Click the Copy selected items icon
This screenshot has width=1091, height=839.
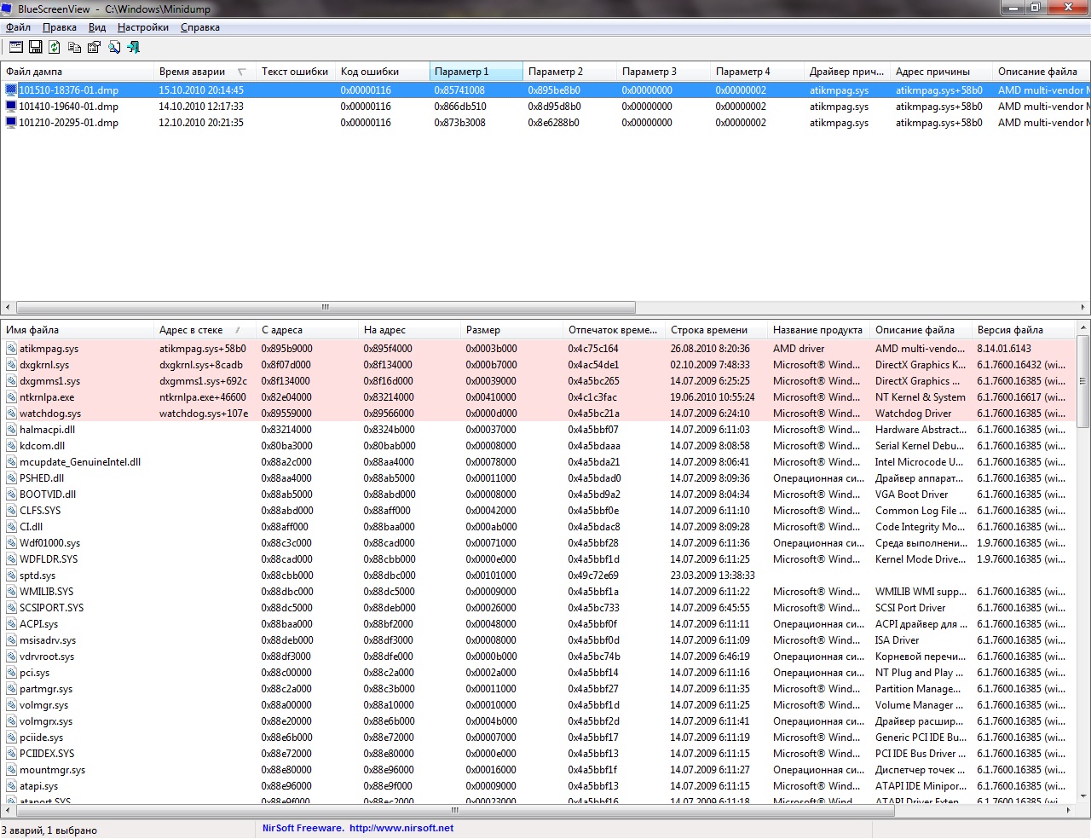(x=74, y=47)
